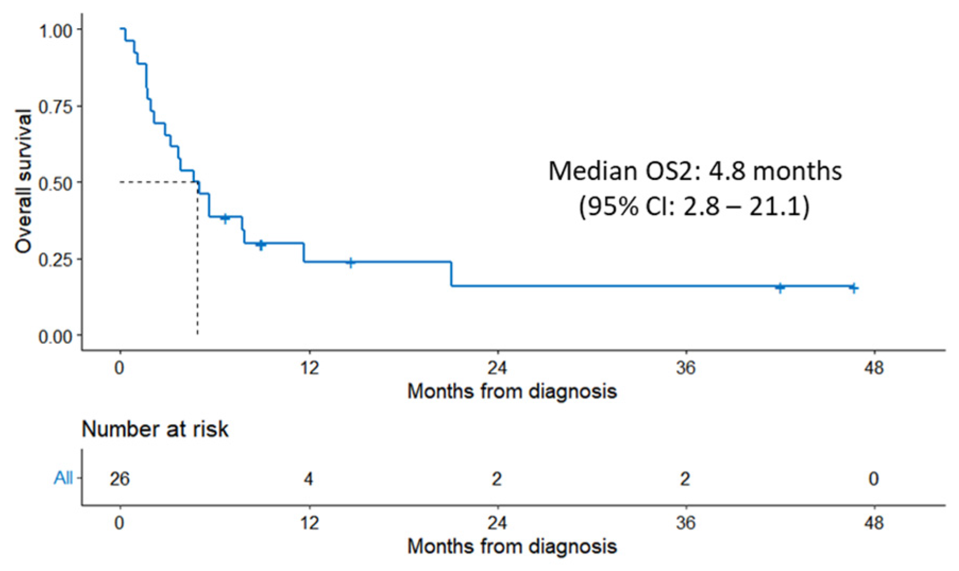The image size is (959, 571).
Task: Click the "(95% CI: 2.8 – 21.1)" annotation
Action: pyautogui.click(x=694, y=206)
